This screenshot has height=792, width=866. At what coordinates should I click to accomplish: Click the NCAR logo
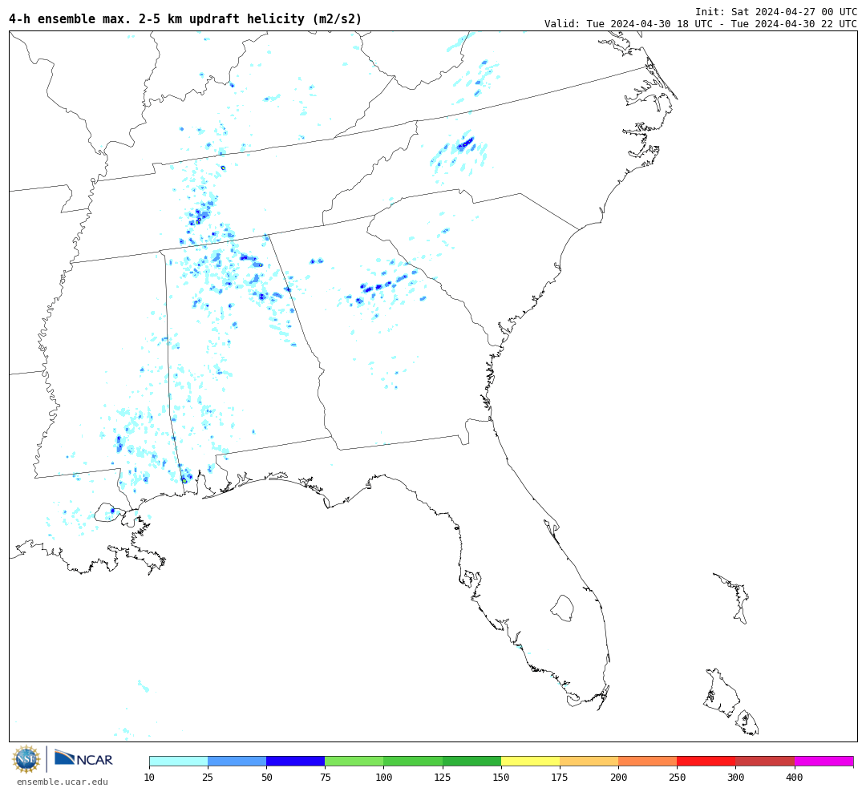(x=84, y=758)
